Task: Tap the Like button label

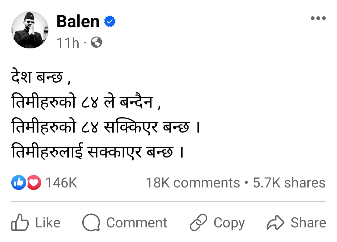Action: coord(48,222)
